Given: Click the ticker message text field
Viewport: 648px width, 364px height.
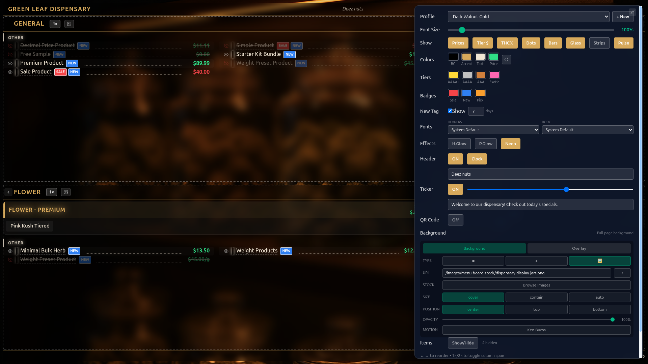Looking at the screenshot, I should point(540,205).
